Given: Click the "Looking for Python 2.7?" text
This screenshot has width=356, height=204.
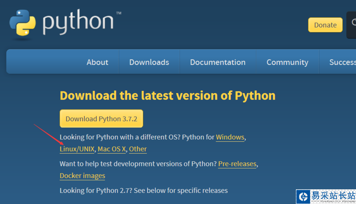Looking at the screenshot, I should coord(143,191).
